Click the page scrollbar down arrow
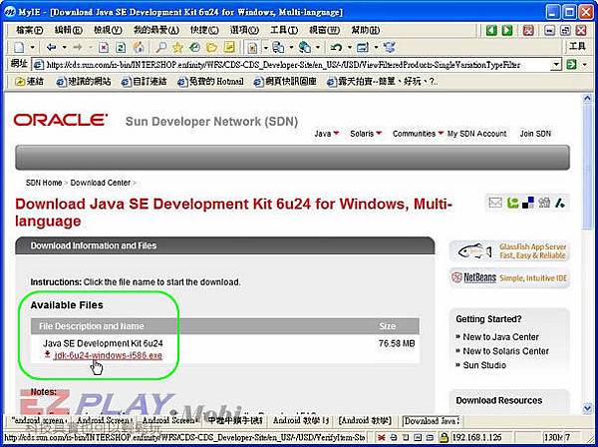Viewport: 598px width, 447px height. coord(587,408)
